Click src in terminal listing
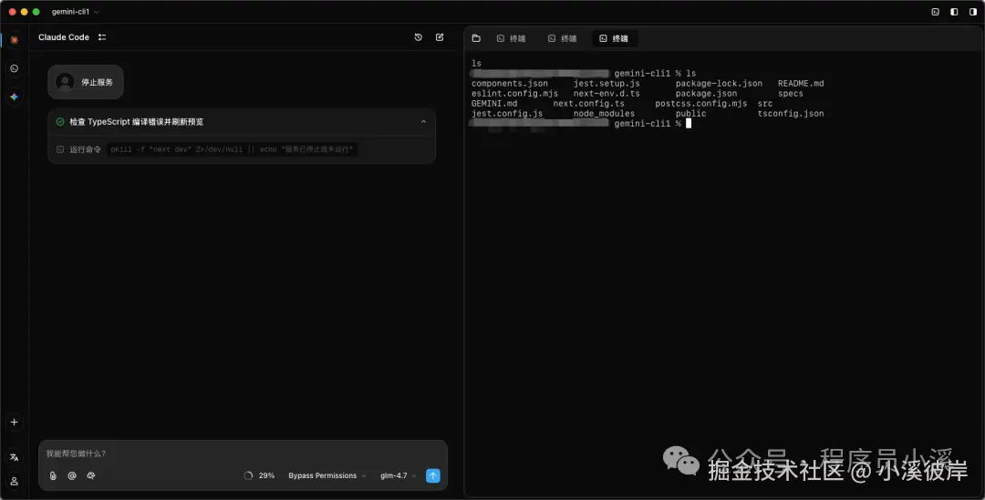Image resolution: width=985 pixels, height=500 pixels. tap(765, 104)
